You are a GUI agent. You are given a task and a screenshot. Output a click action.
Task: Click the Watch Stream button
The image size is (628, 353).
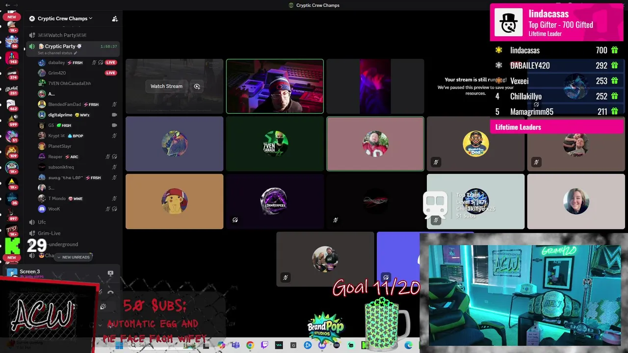pos(166,86)
